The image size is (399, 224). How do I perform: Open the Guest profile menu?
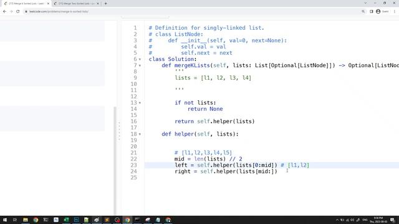point(382,11)
